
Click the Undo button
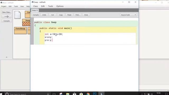pyautogui.click(x=44, y=15)
